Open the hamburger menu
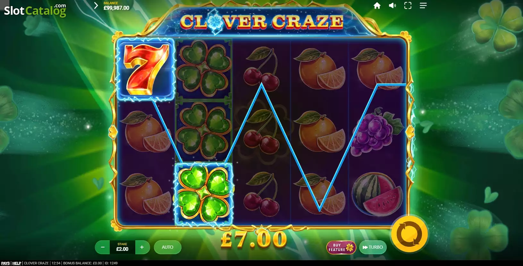The image size is (523, 266). (x=423, y=5)
